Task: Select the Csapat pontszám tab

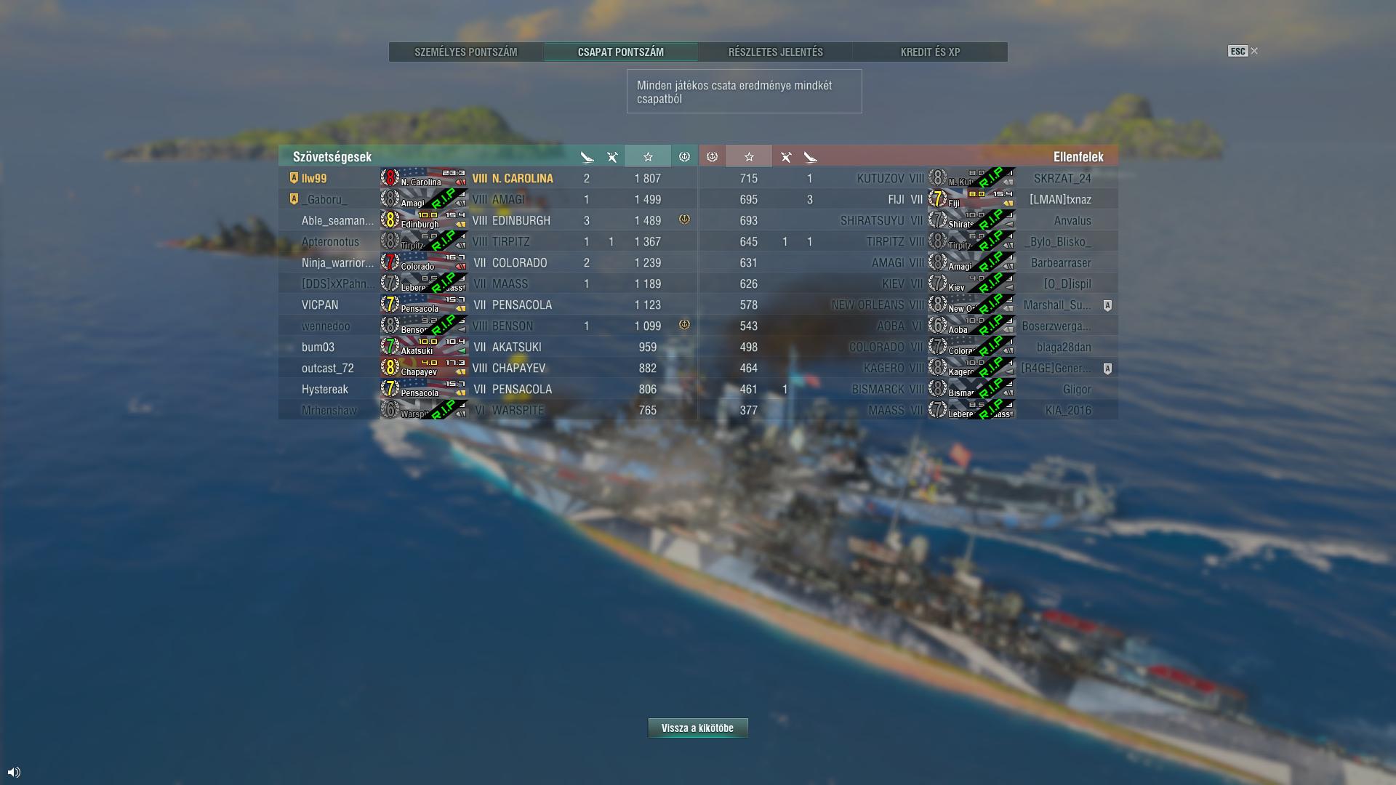Action: (621, 52)
